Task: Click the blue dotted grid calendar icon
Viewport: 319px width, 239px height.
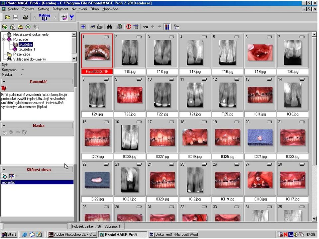Action: tap(136, 27)
